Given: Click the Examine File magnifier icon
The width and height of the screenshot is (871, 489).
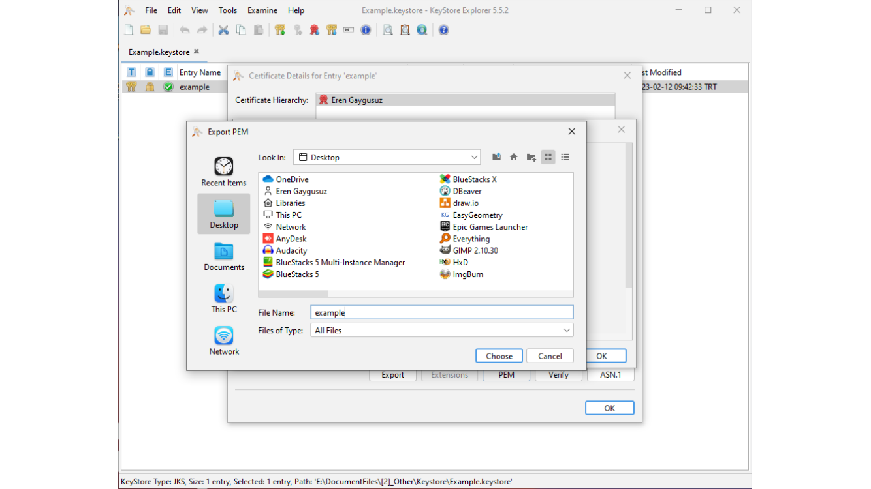Looking at the screenshot, I should (x=388, y=30).
